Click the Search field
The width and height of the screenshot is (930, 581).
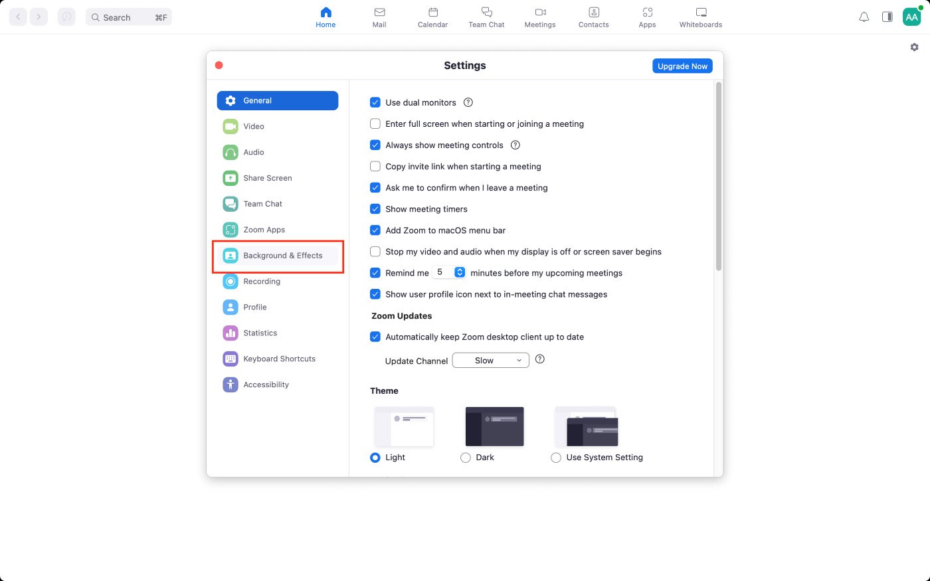tap(129, 17)
